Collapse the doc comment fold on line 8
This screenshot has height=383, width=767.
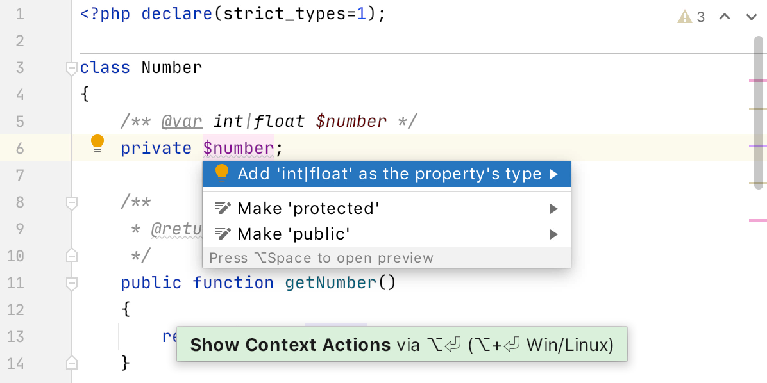[71, 203]
